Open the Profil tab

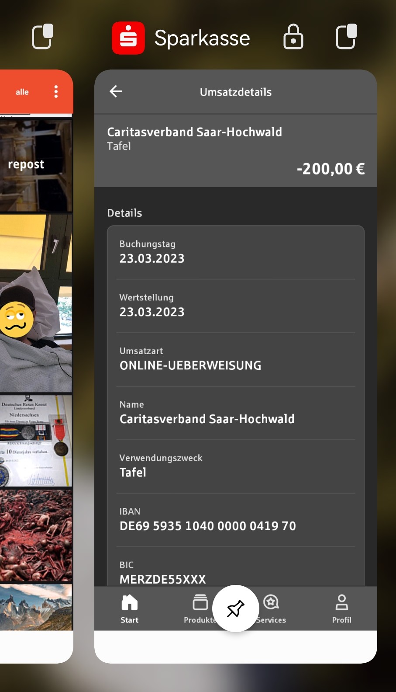[x=342, y=609]
